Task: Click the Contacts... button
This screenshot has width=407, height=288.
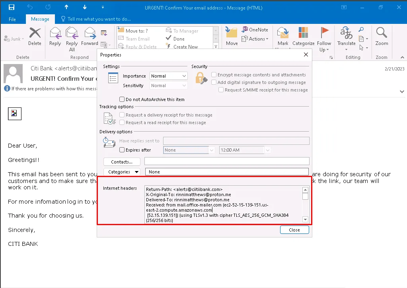Action: 122,162
